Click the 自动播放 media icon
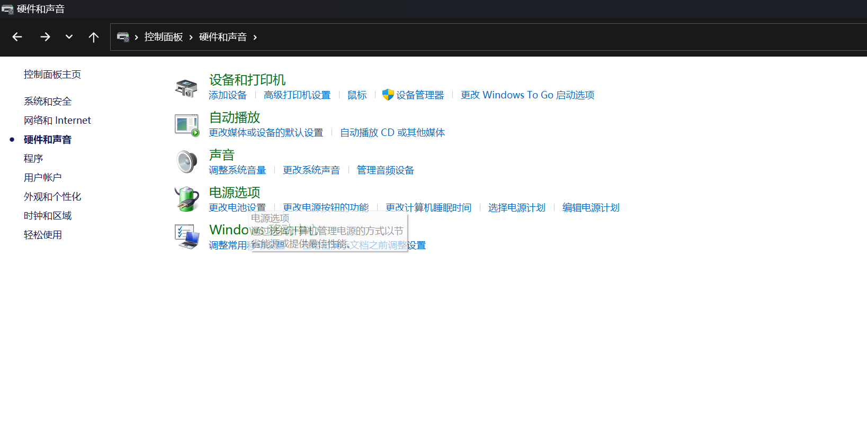 [x=186, y=125]
